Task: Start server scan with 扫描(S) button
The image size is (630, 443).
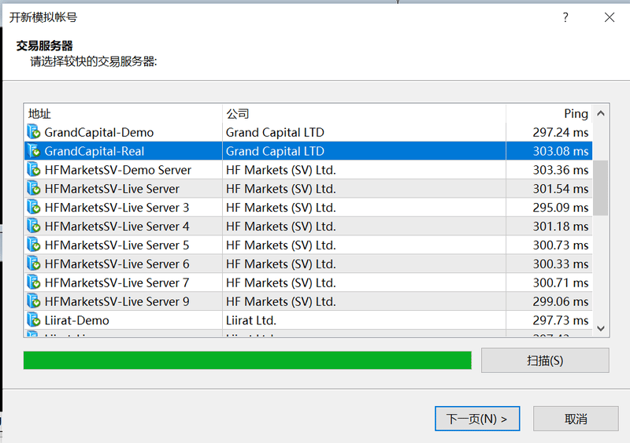Action: 545,360
